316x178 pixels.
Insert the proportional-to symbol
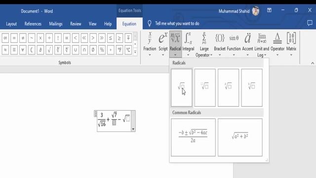(x=67, y=38)
